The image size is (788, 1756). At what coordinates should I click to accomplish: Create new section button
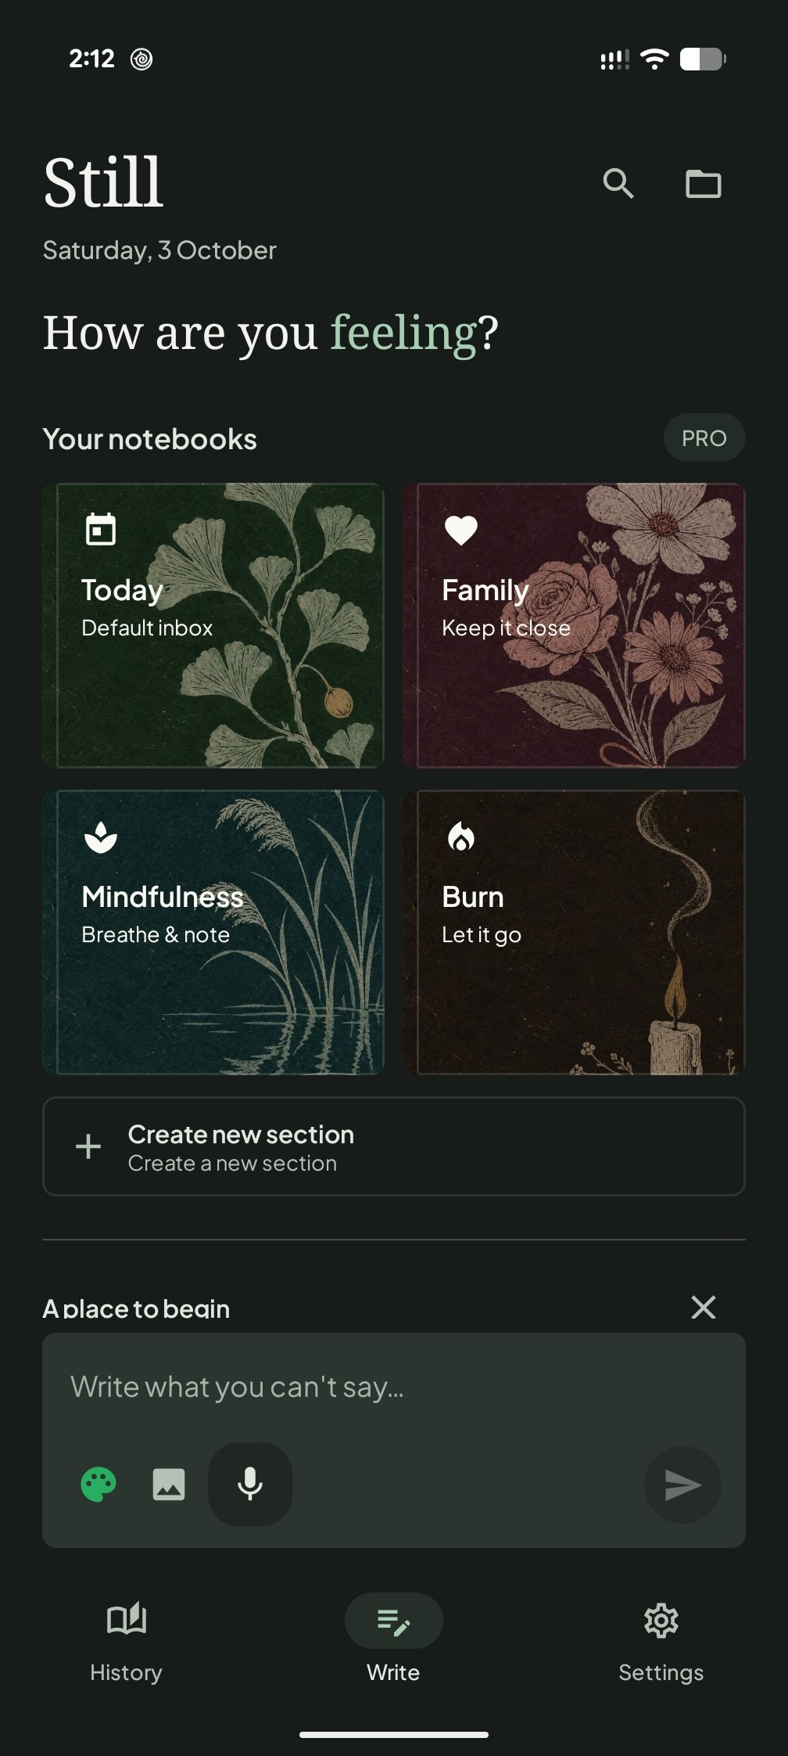tap(394, 1146)
